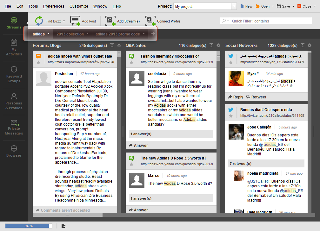Open the Find Buzz dropdown arrow
Screen dimensions: 320x231
64,21
